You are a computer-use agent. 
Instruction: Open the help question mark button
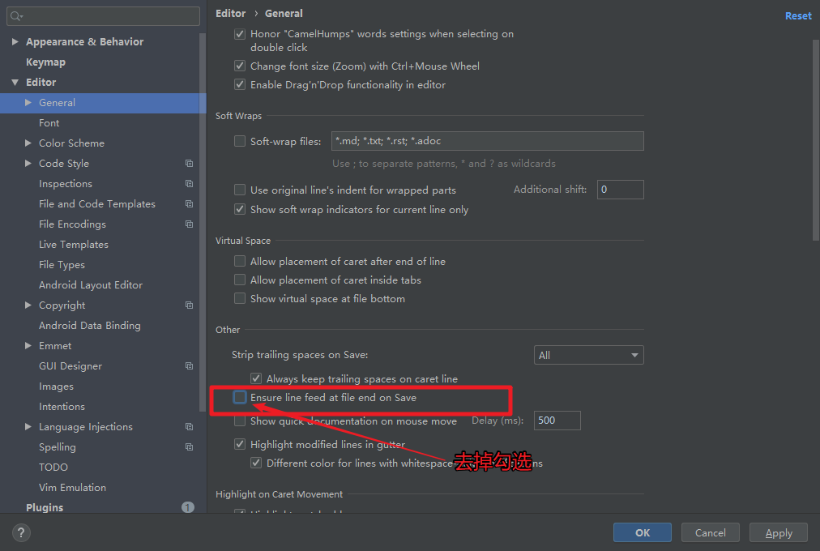click(21, 532)
